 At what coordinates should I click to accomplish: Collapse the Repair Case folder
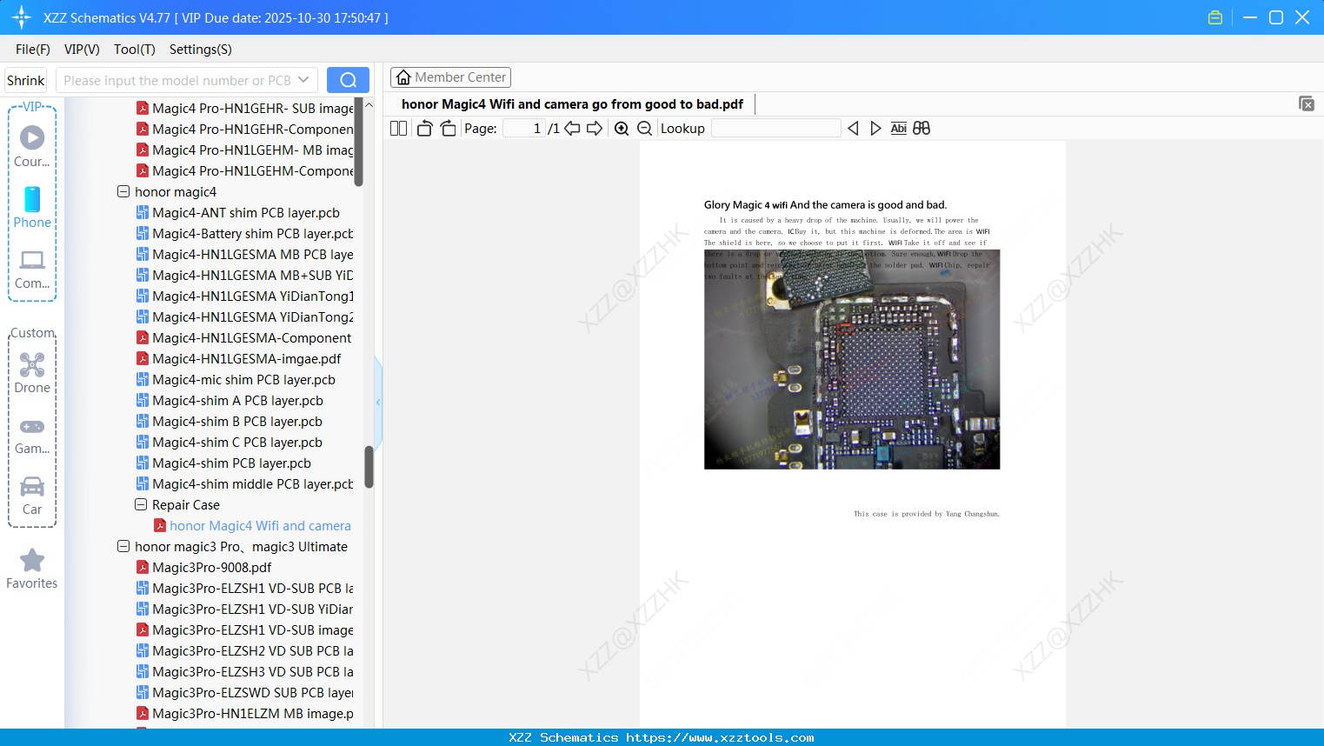point(141,505)
